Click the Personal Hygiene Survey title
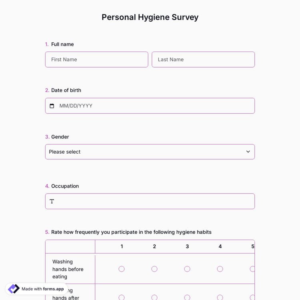 click(x=150, y=17)
